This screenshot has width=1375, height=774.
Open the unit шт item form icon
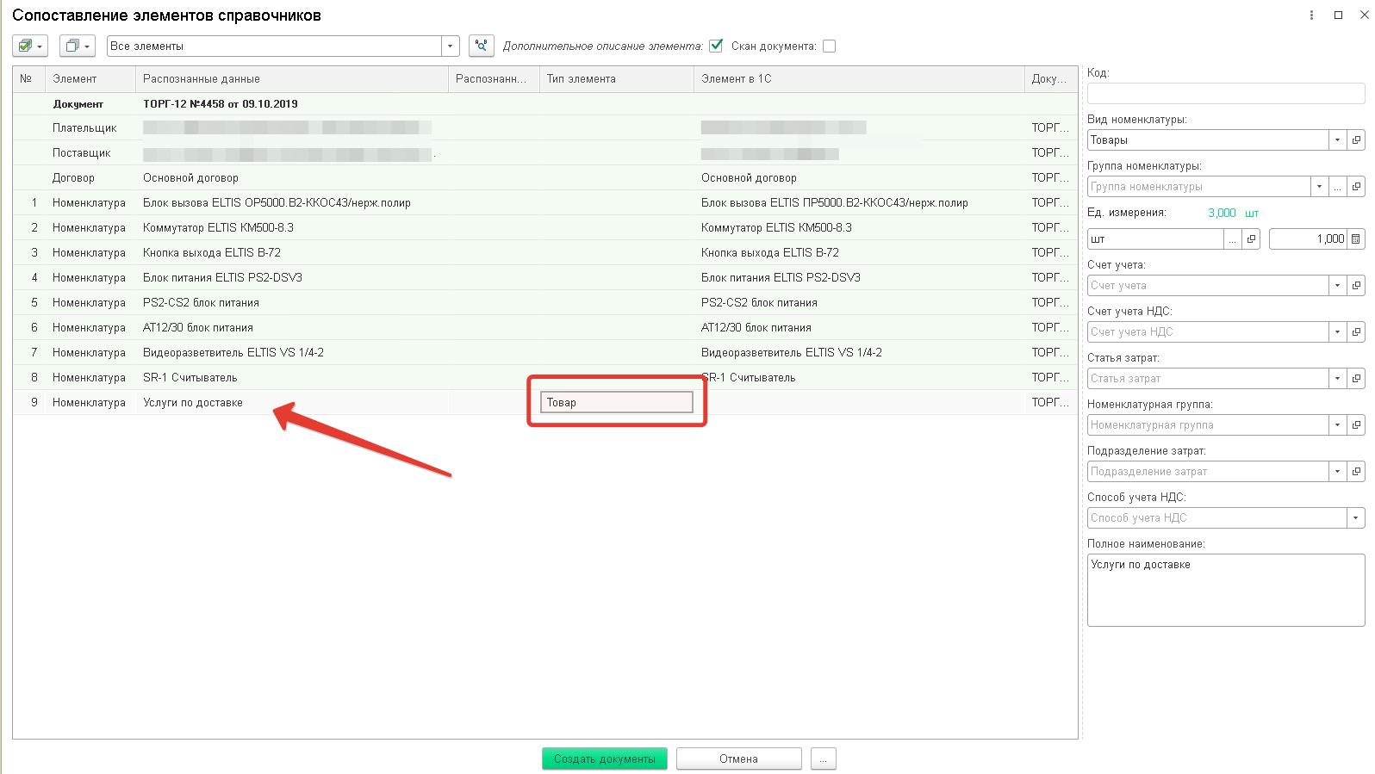coord(1252,238)
